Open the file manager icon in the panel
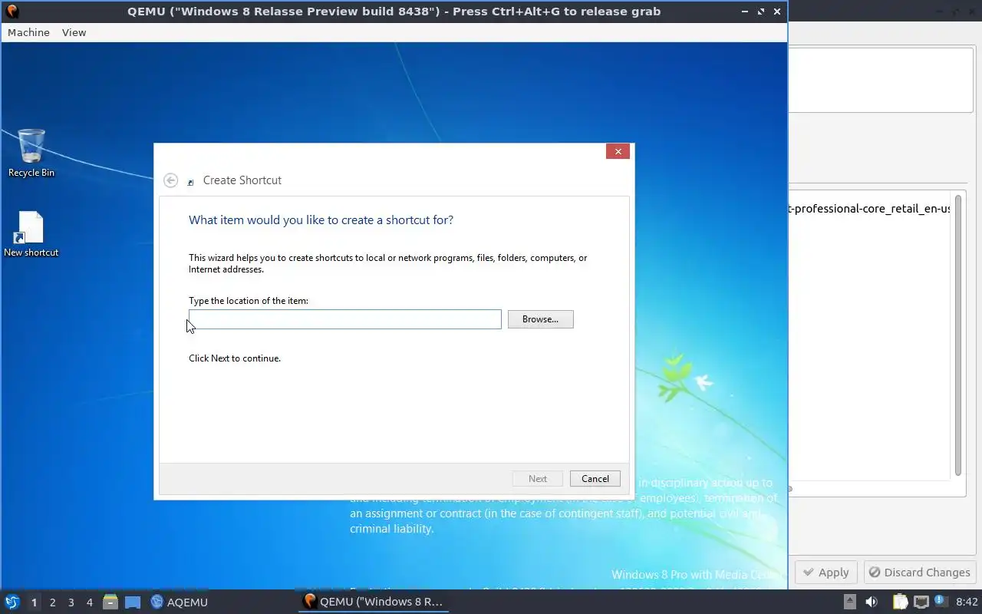The height and width of the screenshot is (614, 982). pos(110,602)
